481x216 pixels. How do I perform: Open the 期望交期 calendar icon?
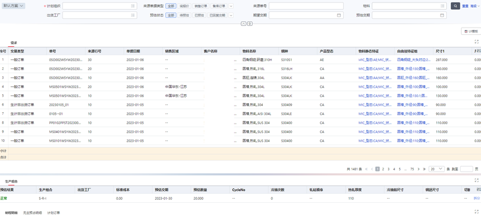coord(339,15)
